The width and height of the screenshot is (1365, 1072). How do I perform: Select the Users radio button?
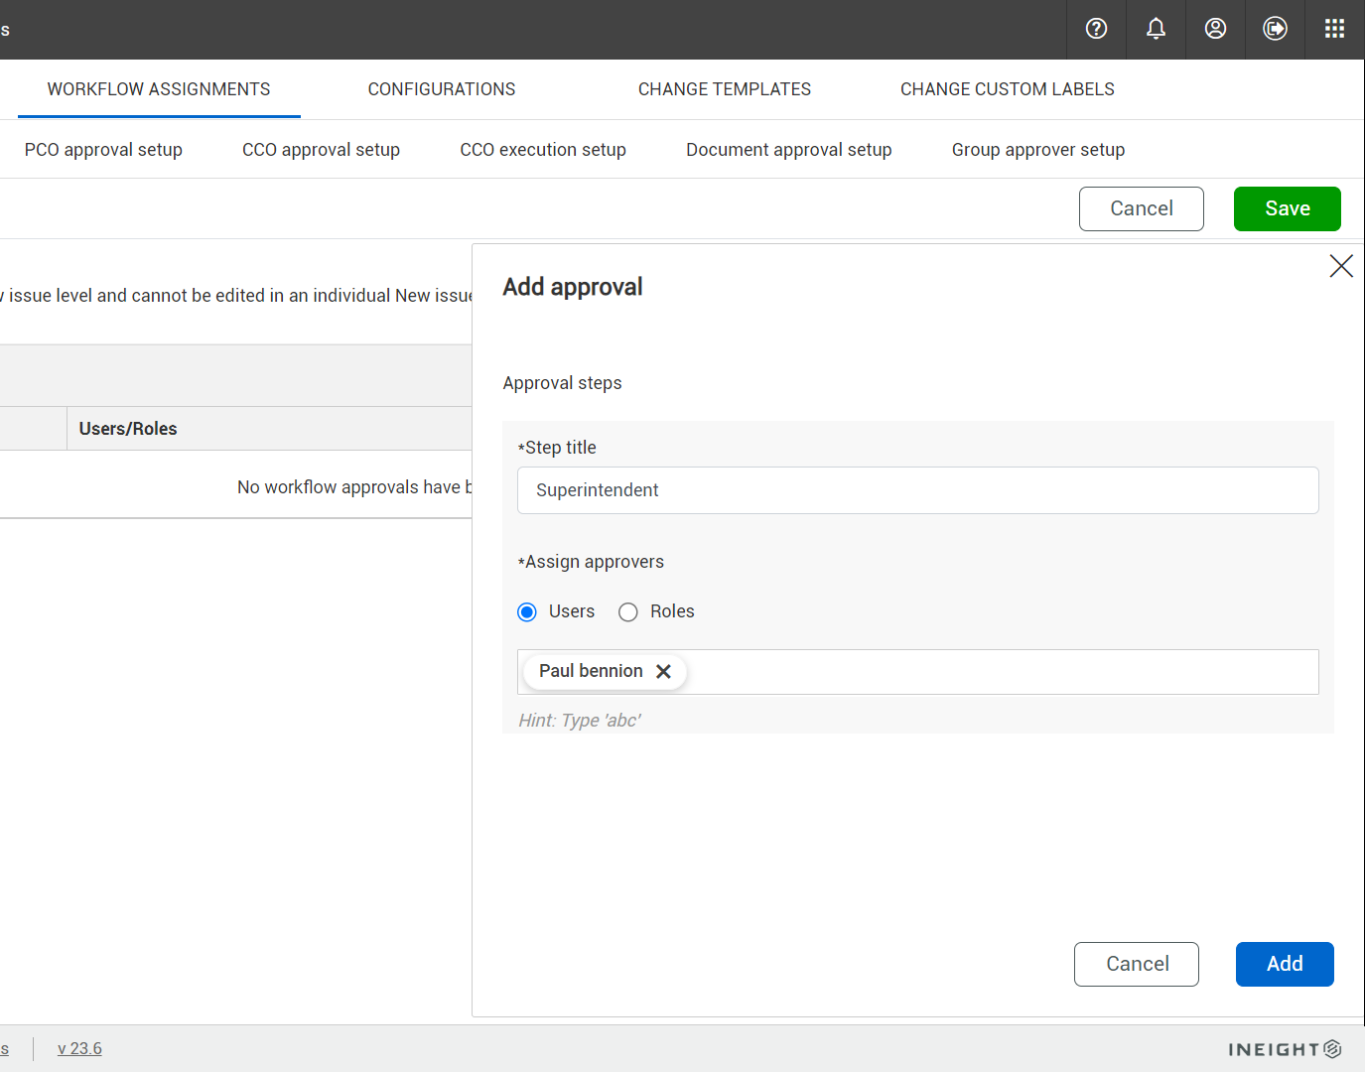pos(527,611)
